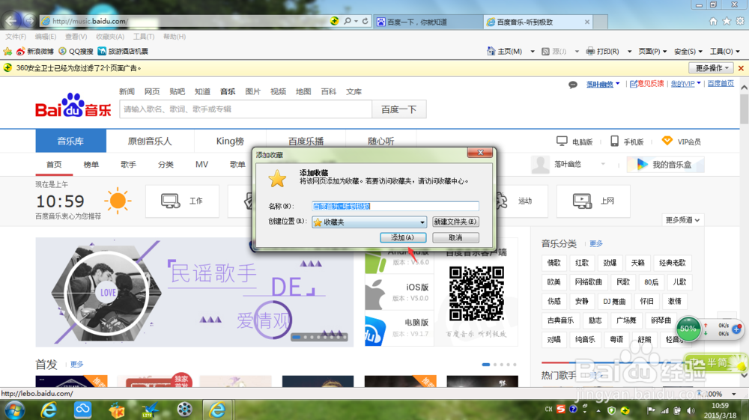Click the 网络歌曲 music category tag

coord(588,282)
